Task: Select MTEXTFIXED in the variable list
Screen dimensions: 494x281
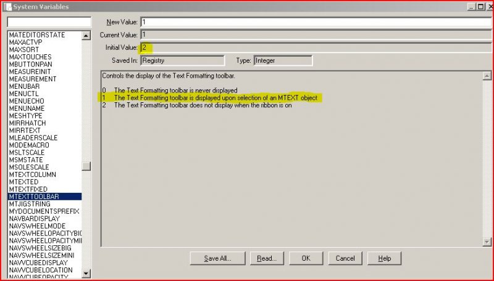Action: 44,189
